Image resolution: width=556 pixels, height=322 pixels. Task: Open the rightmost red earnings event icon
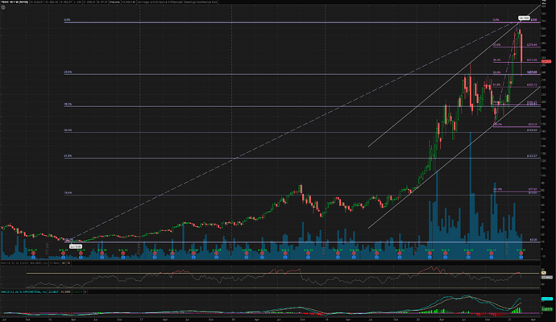tap(521, 254)
